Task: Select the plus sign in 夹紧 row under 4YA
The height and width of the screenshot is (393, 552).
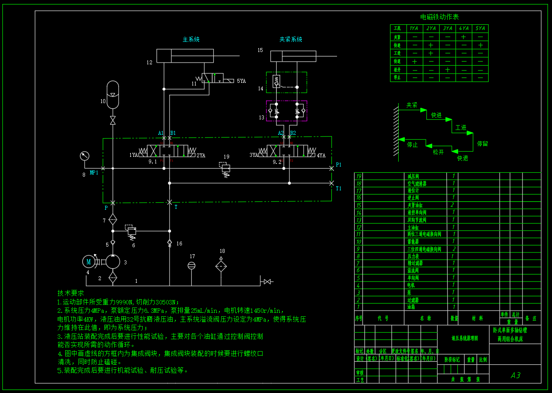Action: click(463, 37)
